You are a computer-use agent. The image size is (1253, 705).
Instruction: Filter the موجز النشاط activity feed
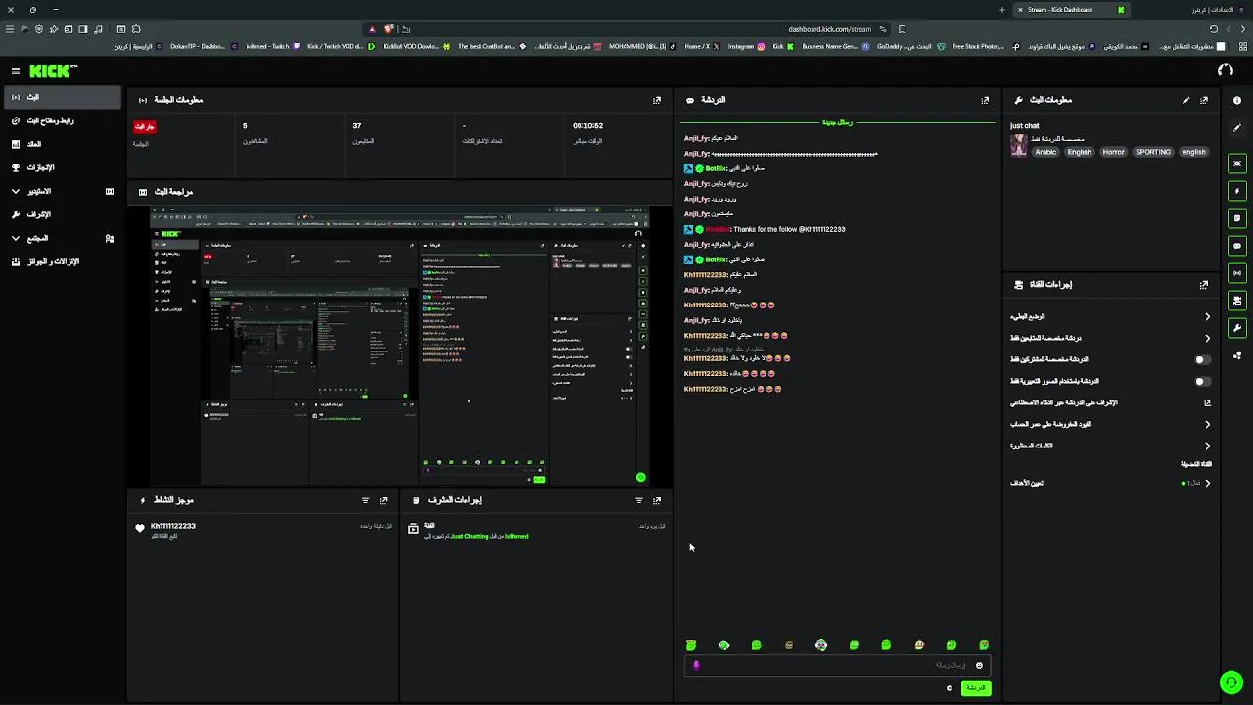(366, 500)
